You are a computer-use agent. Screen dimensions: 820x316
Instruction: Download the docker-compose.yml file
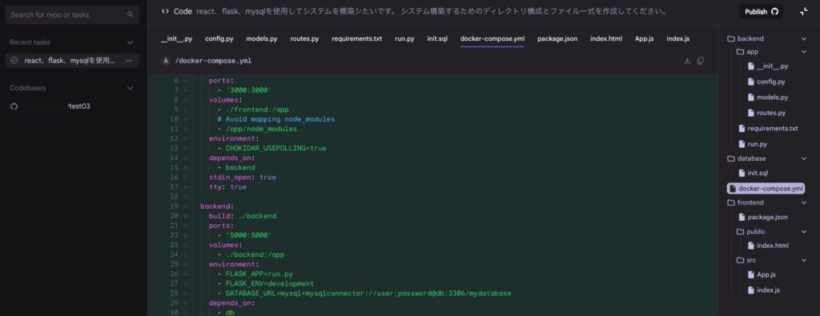tap(687, 61)
